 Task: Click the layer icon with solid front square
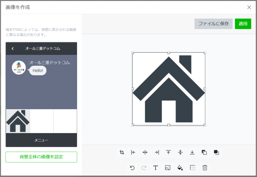tap(216, 152)
